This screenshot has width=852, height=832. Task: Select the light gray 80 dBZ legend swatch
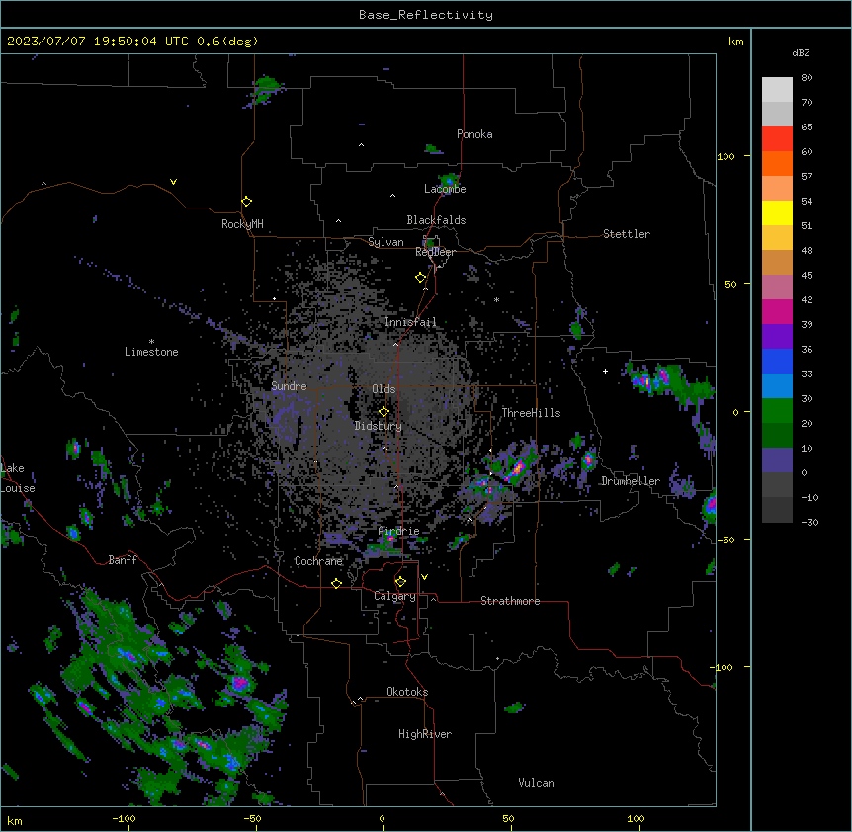point(777,90)
